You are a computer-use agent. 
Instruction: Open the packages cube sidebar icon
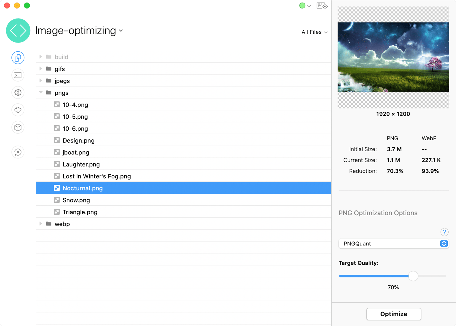click(18, 127)
